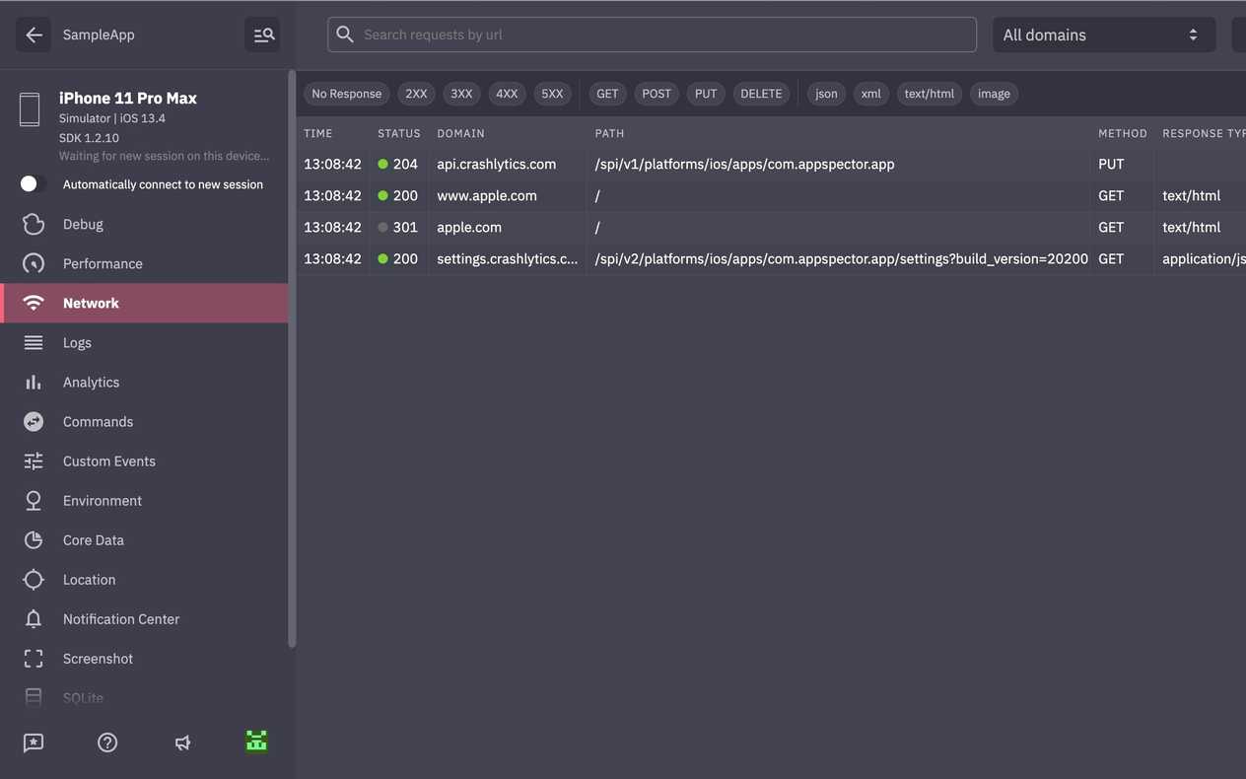Click the back arrow next to SampleApp

click(x=34, y=35)
